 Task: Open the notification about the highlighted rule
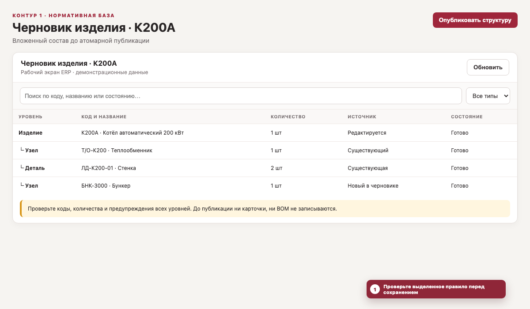pyautogui.click(x=436, y=289)
